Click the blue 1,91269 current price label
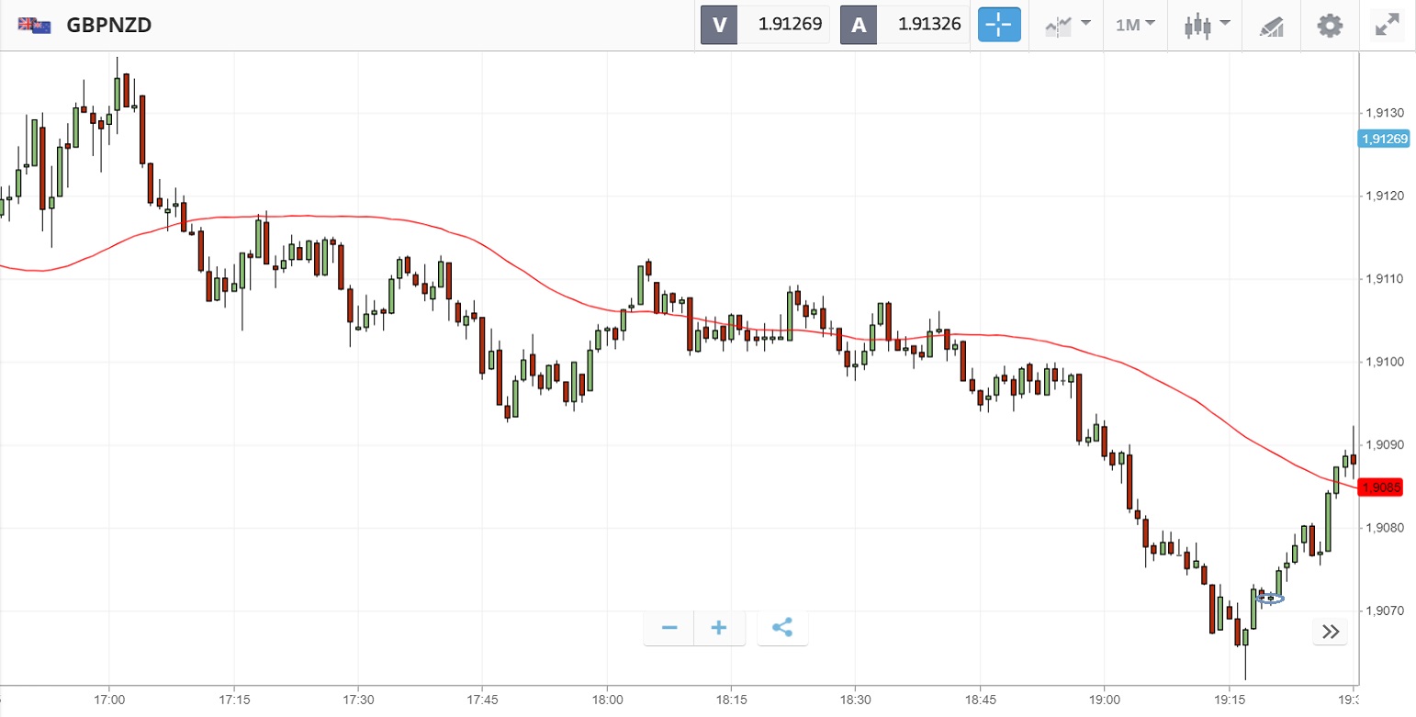This screenshot has height=717, width=1416. tap(1384, 139)
